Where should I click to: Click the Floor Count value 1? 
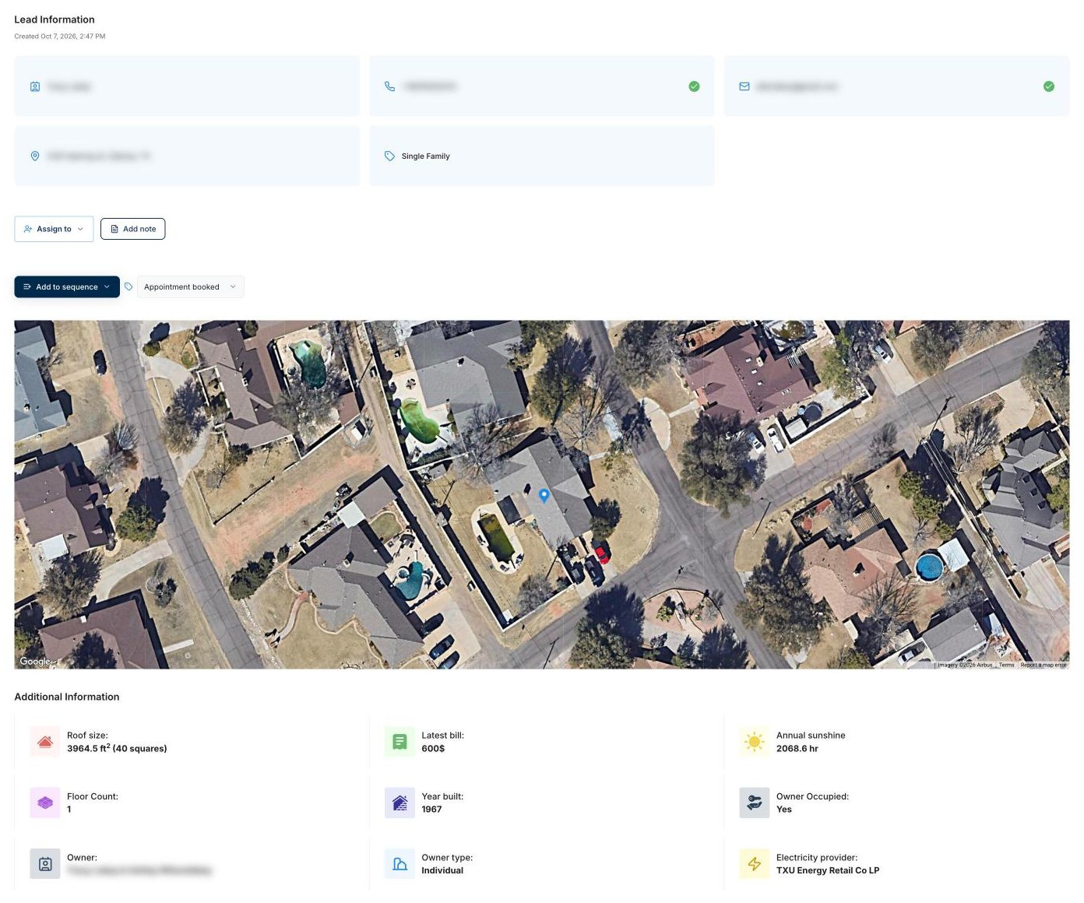[x=69, y=810]
